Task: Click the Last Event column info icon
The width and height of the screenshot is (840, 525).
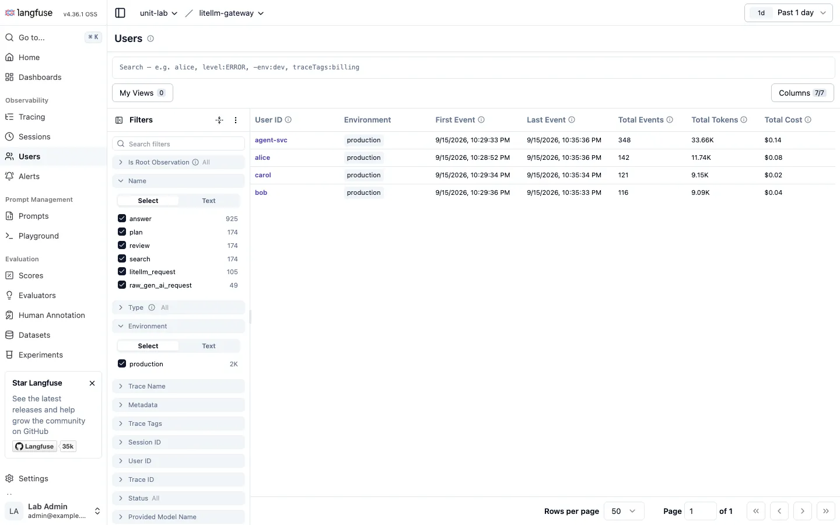Action: click(x=572, y=120)
